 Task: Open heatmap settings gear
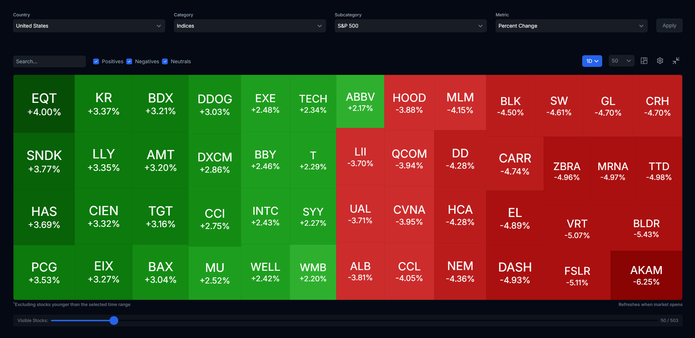pos(660,61)
